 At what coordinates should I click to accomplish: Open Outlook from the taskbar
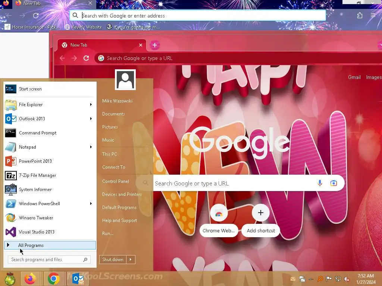coord(78,279)
